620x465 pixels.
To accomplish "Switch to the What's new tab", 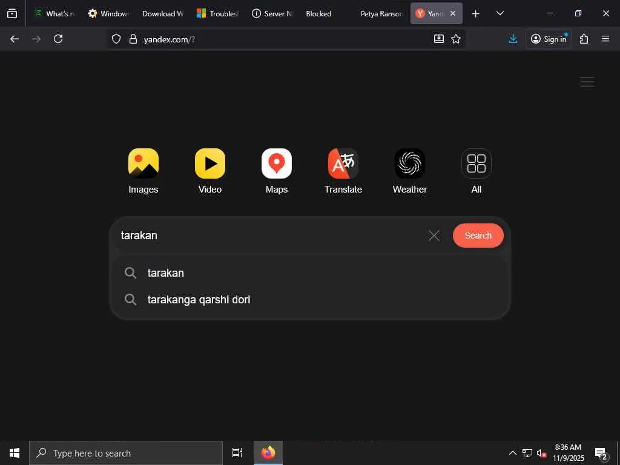I will (x=54, y=13).
